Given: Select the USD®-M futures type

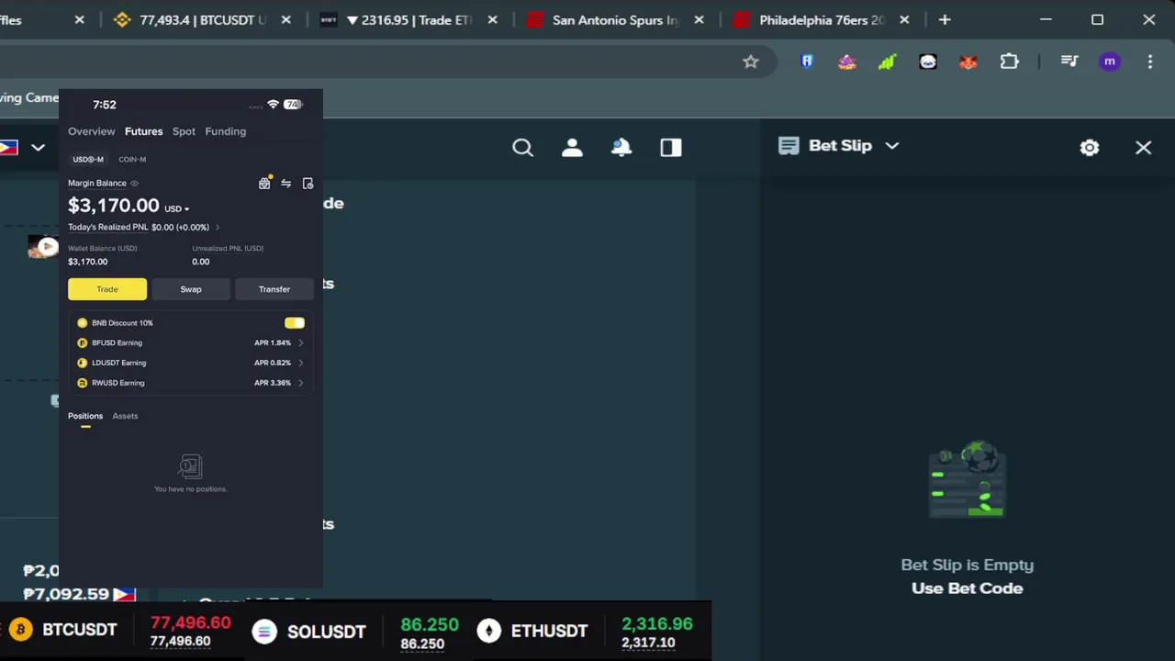Looking at the screenshot, I should click(88, 160).
